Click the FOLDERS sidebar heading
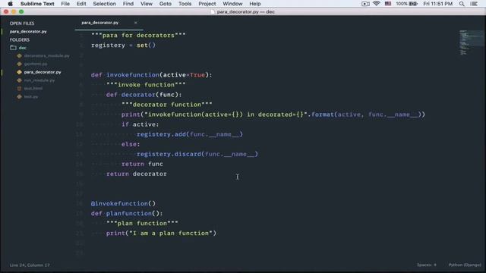The image size is (486, 273). coord(20,39)
